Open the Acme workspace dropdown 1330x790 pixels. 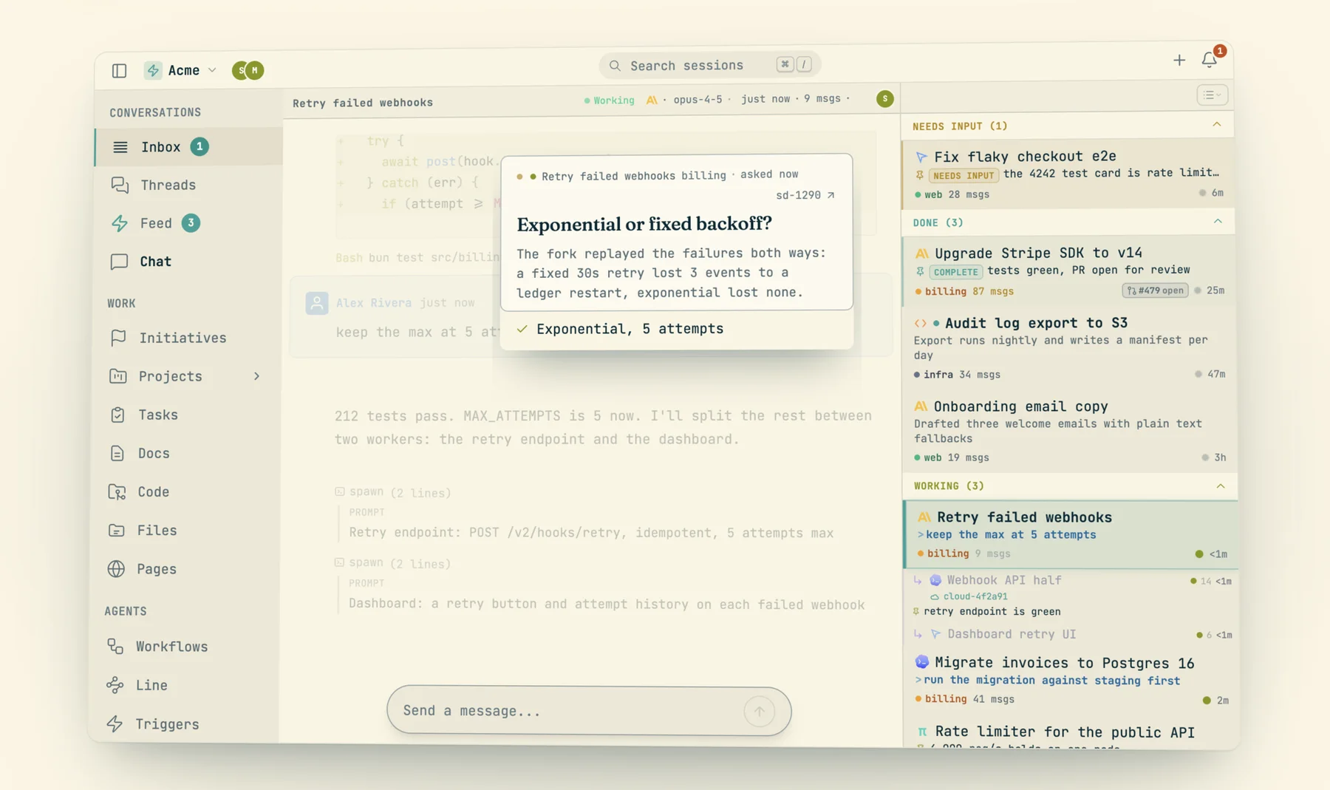tap(180, 70)
